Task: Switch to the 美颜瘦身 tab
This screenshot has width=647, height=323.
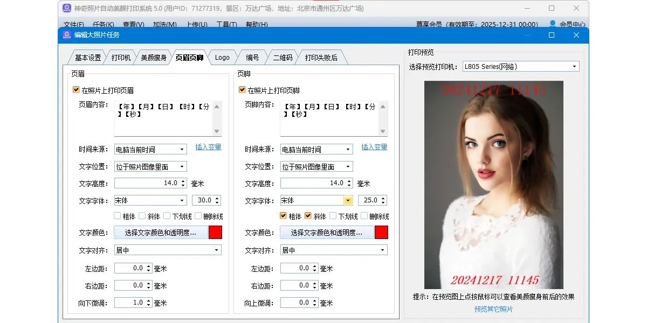Action: (x=154, y=58)
